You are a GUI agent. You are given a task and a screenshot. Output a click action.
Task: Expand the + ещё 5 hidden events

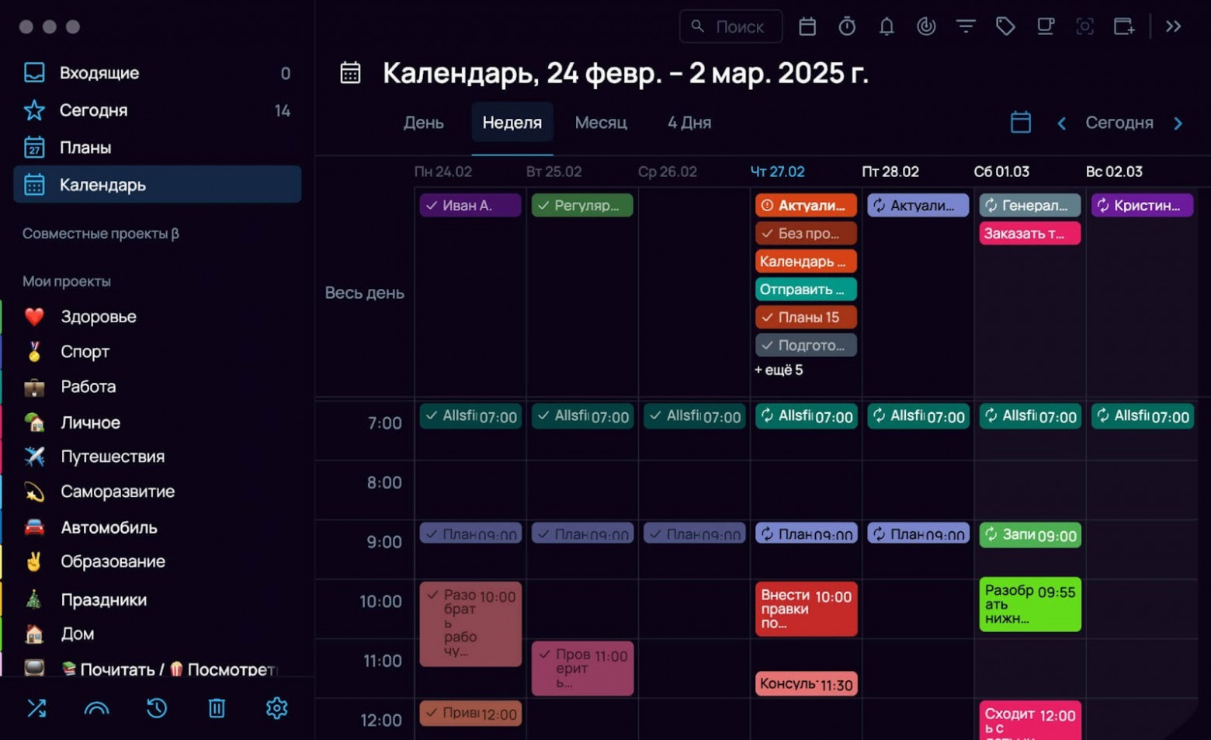[x=778, y=370]
